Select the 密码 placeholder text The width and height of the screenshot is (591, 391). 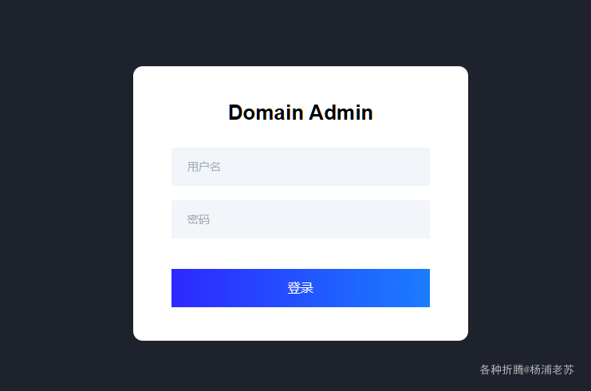coord(199,219)
